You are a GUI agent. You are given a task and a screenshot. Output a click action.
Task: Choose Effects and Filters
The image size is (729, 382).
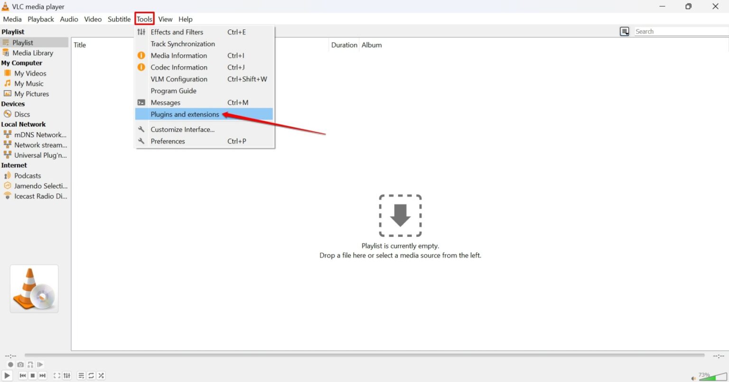point(177,32)
